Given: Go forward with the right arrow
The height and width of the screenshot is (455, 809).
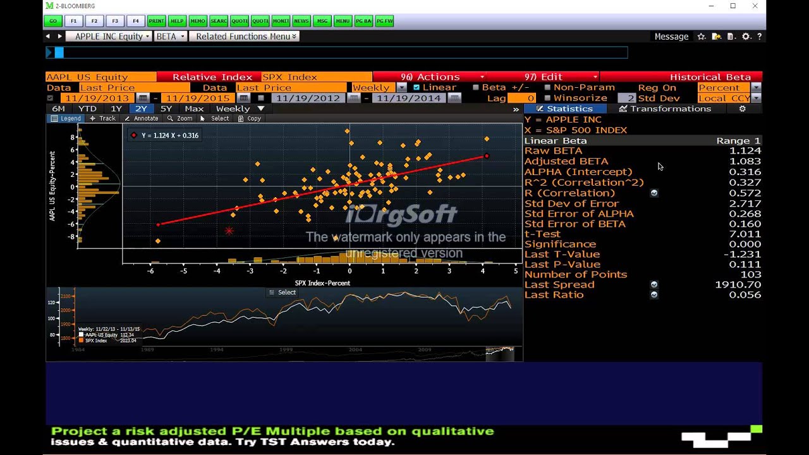Looking at the screenshot, I should pyautogui.click(x=60, y=37).
